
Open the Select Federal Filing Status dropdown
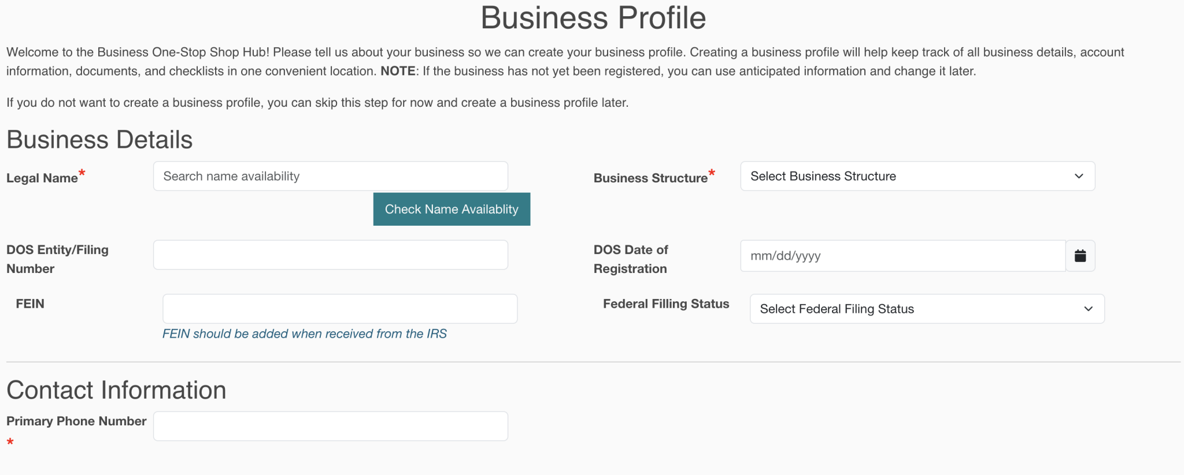click(925, 309)
